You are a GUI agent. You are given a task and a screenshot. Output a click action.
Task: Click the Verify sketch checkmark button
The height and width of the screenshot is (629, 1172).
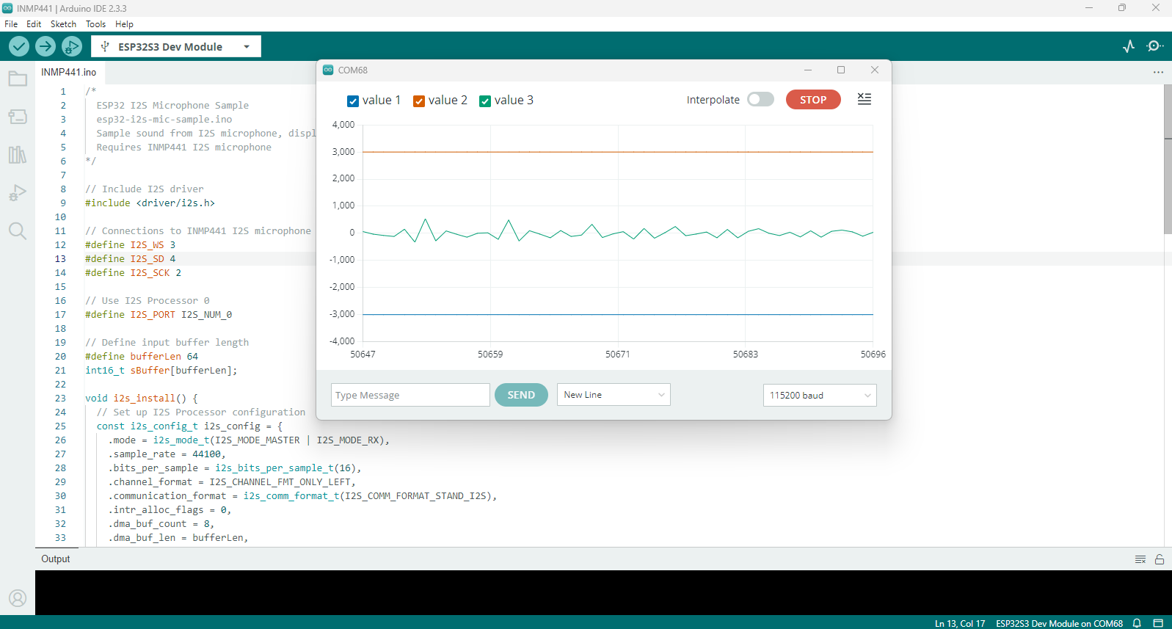click(x=19, y=46)
